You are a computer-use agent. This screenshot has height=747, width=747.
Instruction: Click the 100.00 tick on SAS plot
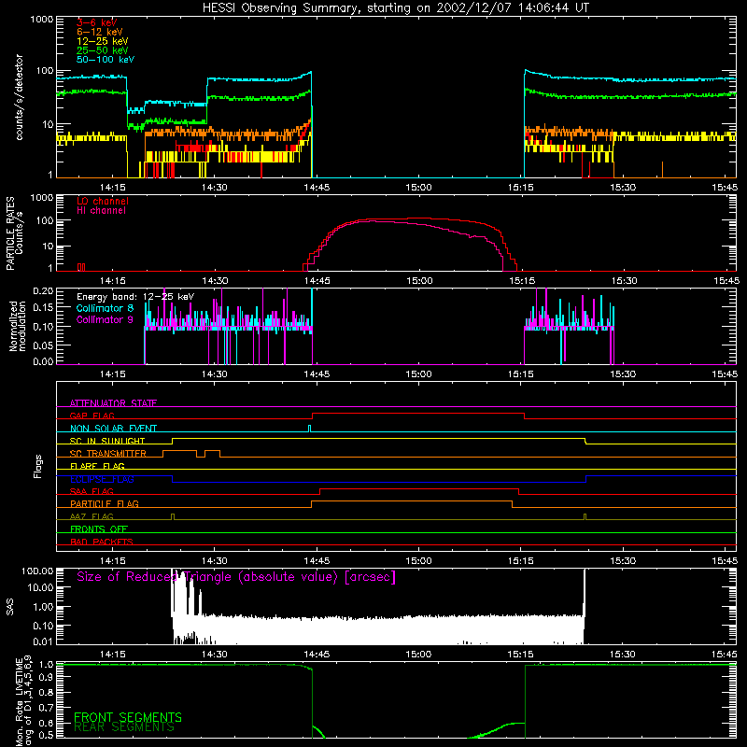coord(37,571)
